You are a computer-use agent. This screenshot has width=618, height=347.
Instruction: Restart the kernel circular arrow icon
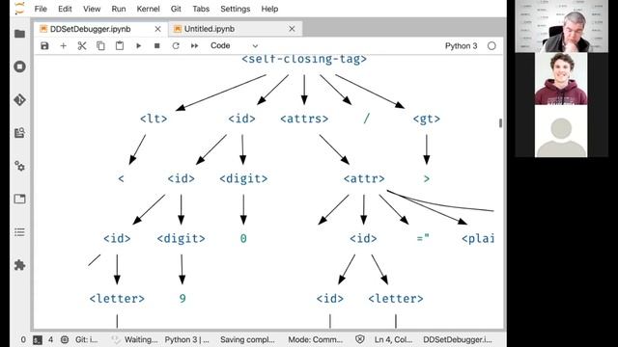coord(176,45)
